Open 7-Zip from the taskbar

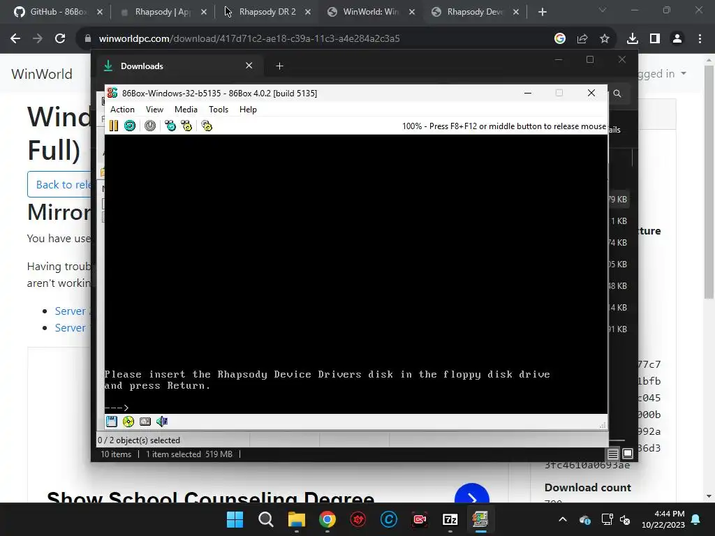pos(450,519)
